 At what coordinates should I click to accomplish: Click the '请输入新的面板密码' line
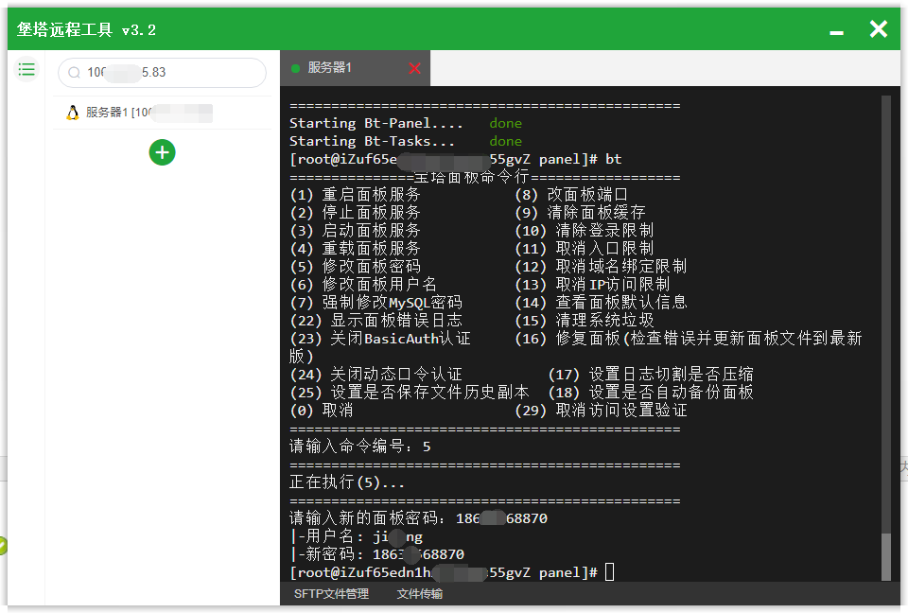(x=418, y=518)
